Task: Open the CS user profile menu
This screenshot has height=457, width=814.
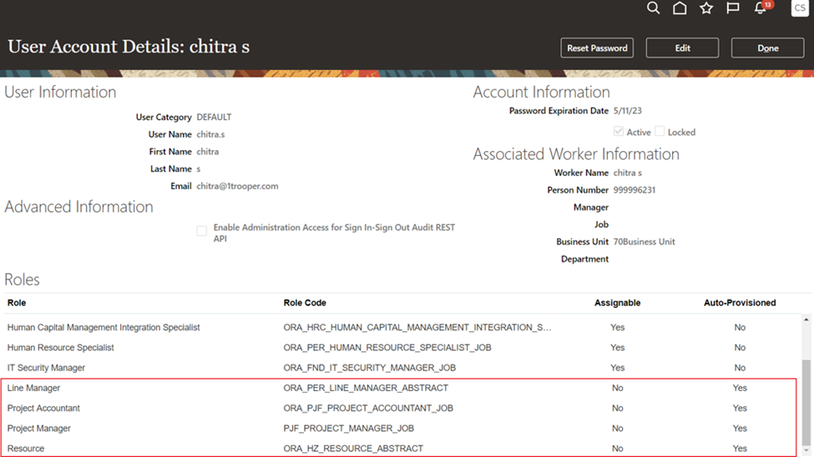Action: click(x=799, y=8)
